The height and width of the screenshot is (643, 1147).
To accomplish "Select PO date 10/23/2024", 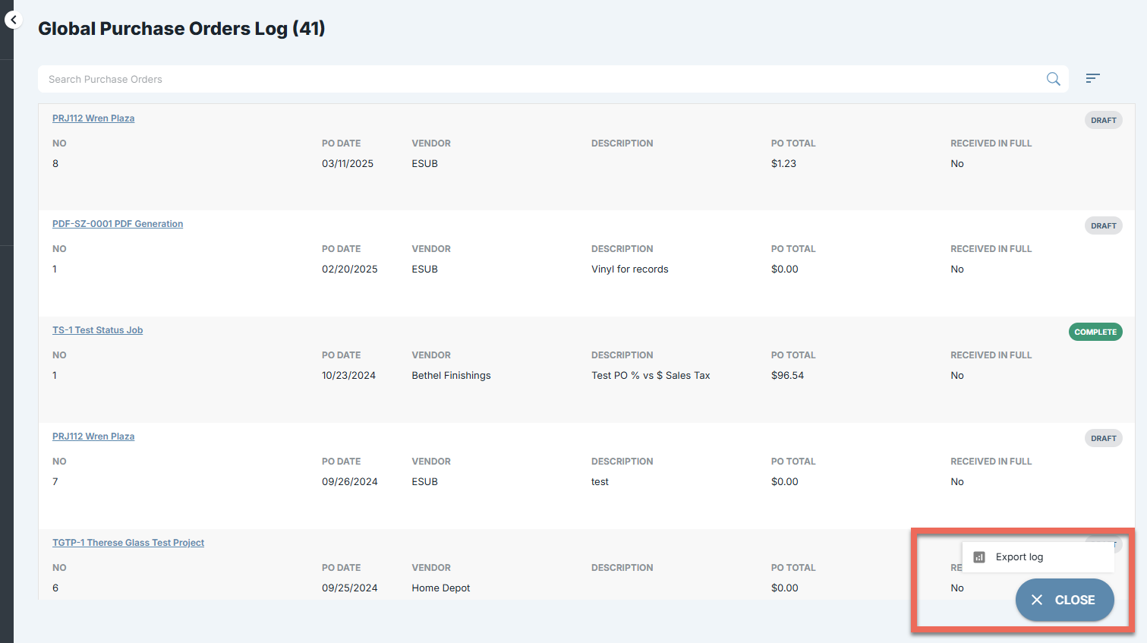I will 348,375.
